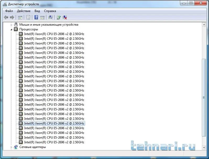Open the Справка menu

[50, 11]
